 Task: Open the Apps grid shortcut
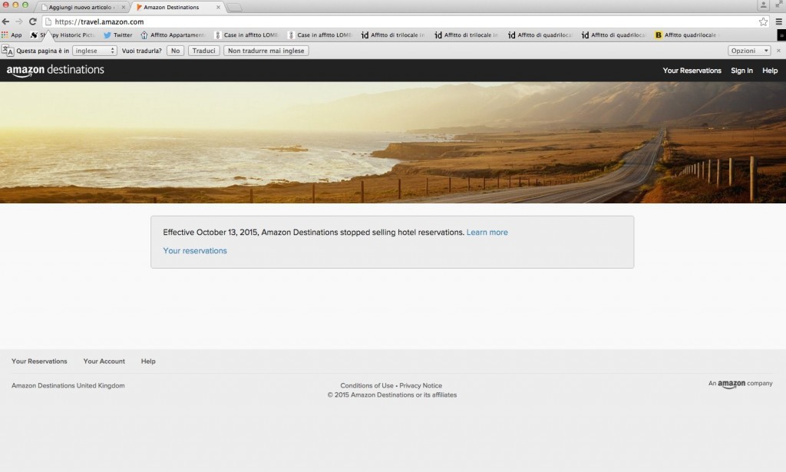point(12,35)
